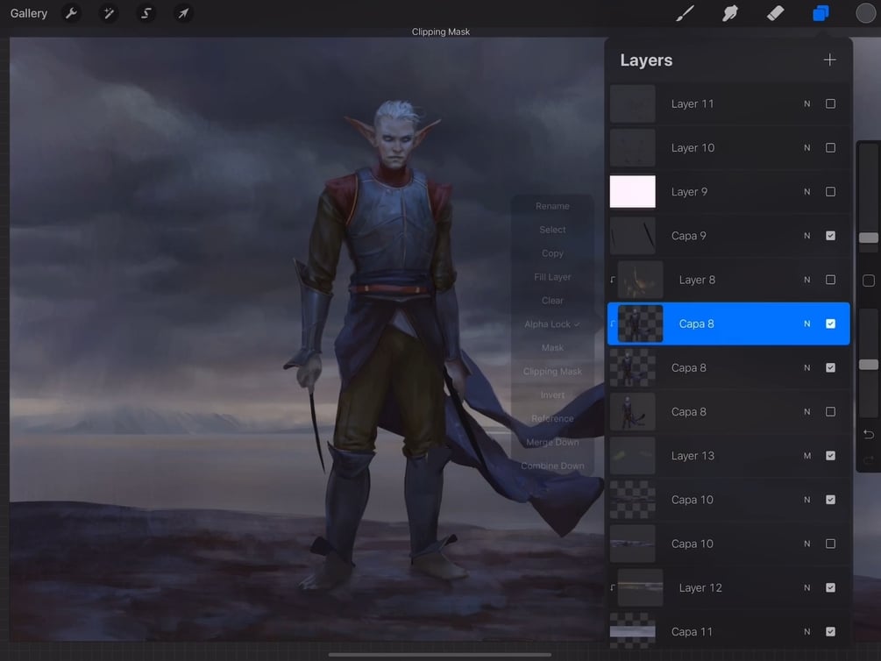This screenshot has width=881, height=661.
Task: Toggle Alpha Lock in layer menu
Action: (x=551, y=324)
